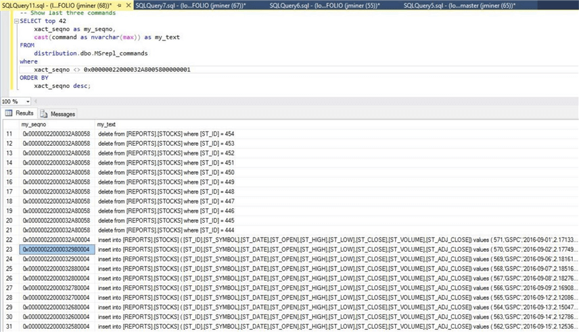Viewport: 579px width, 332px height.
Task: Place cursor on the ORDER BY line
Action: (x=34, y=78)
